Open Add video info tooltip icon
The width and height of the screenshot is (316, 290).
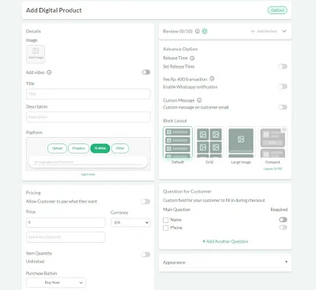point(49,72)
